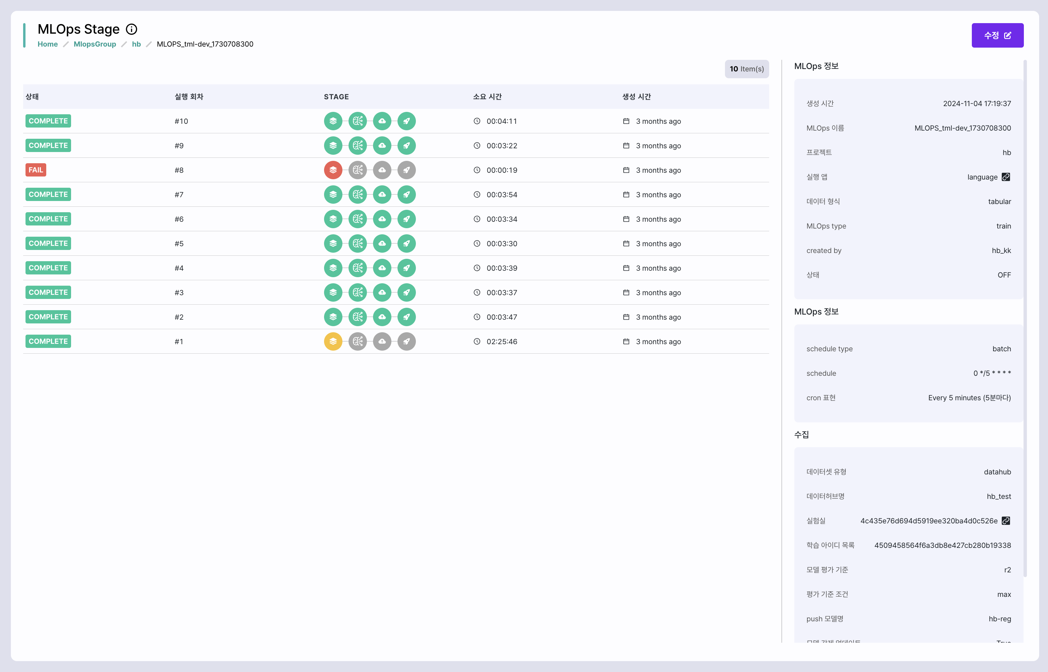Open the 실험실 ID link icon
The height and width of the screenshot is (672, 1048).
1006,521
